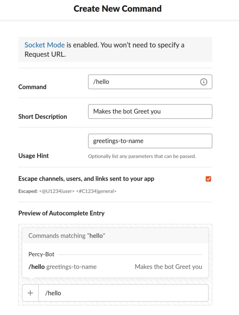Click the Makes the bot Greet you preview description

pyautogui.click(x=168, y=267)
